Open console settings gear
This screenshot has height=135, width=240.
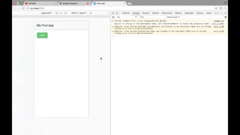click(x=225, y=17)
